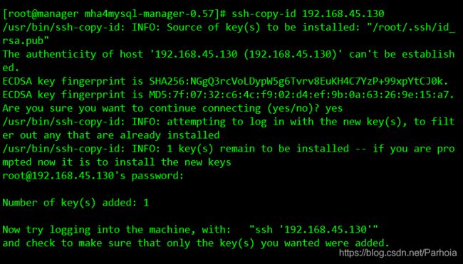Click the IP 192.168.45.130 in the command
Viewport: 463px width, 264px height.
(x=343, y=14)
